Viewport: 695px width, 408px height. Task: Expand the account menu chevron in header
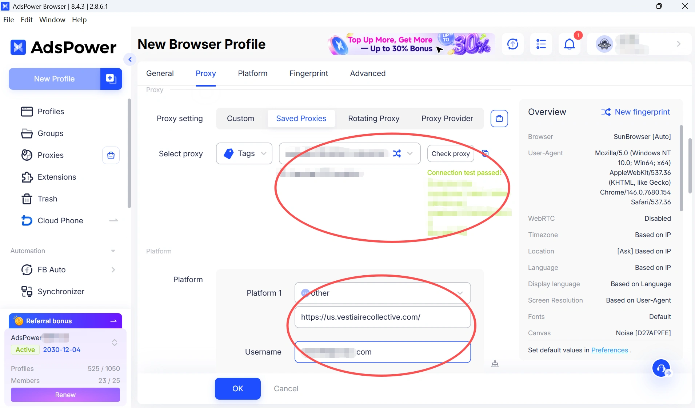tap(679, 44)
